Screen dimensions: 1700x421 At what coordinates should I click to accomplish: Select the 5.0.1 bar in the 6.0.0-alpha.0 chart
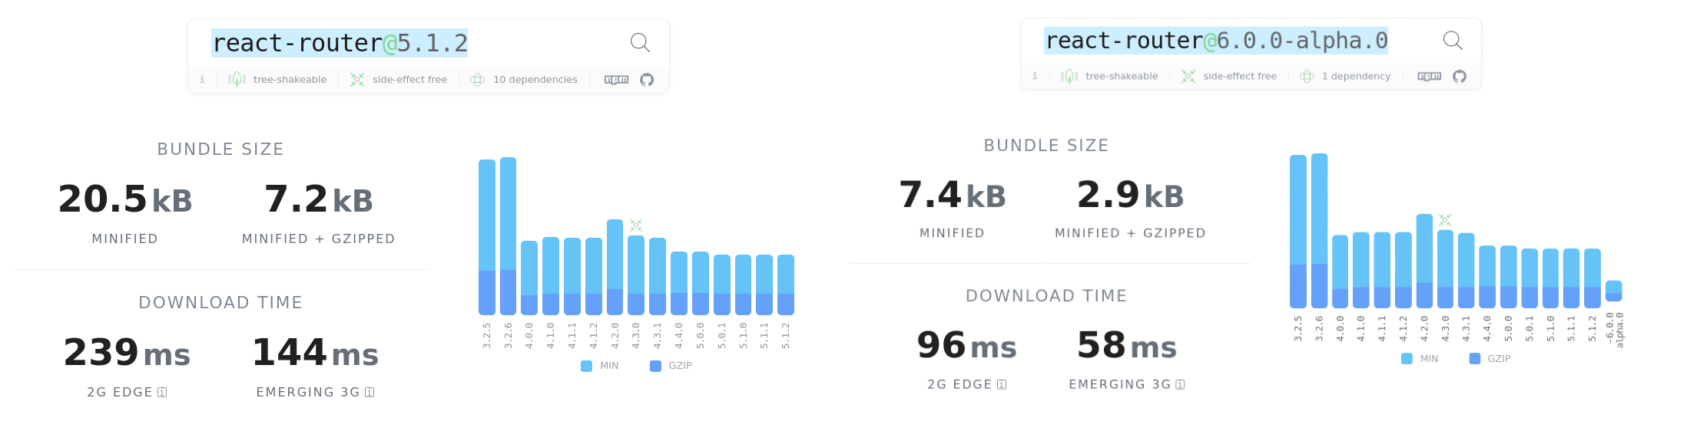pos(1529,278)
